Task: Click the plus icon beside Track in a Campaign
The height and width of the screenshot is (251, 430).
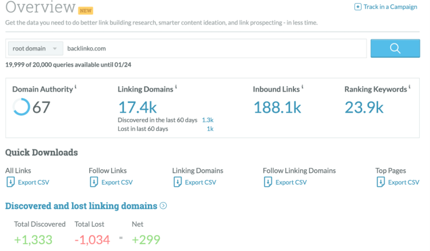Action: click(357, 7)
